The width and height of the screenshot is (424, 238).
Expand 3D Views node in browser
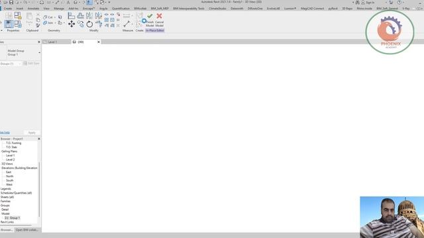pyautogui.click(x=7, y=164)
